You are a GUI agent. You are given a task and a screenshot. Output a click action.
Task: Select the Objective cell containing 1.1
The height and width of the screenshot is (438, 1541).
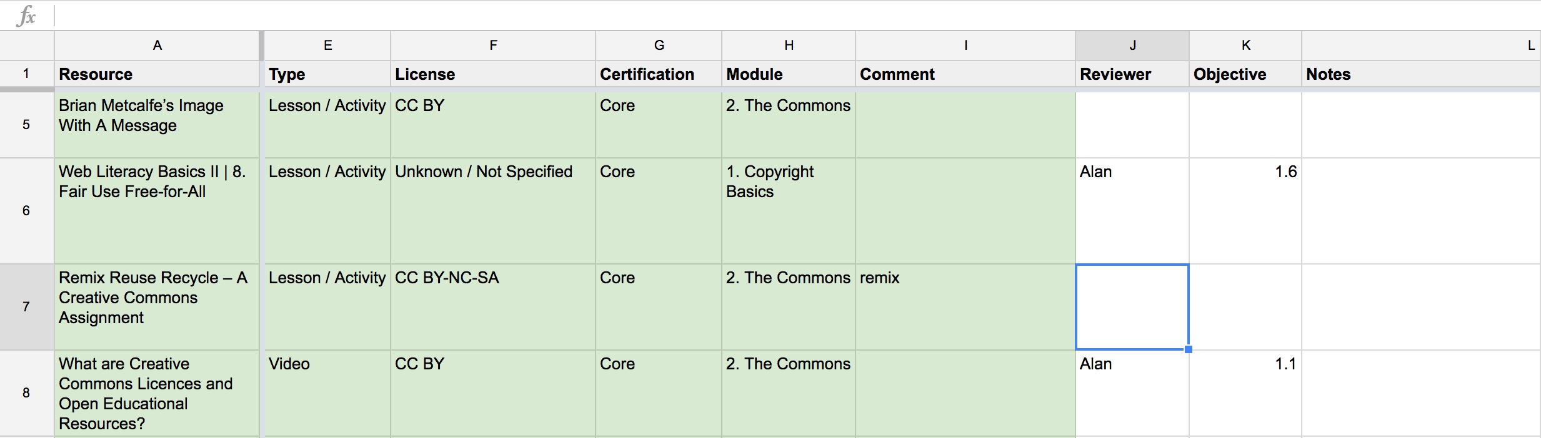point(1245,392)
